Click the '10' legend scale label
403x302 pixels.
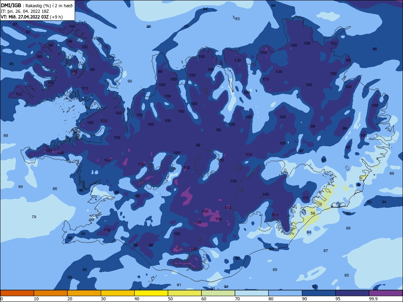pyautogui.click(x=36, y=299)
